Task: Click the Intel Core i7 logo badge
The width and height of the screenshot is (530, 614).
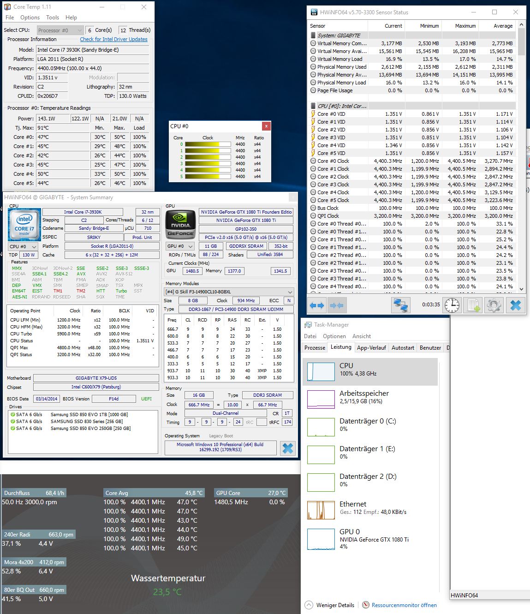Action: pos(24,225)
